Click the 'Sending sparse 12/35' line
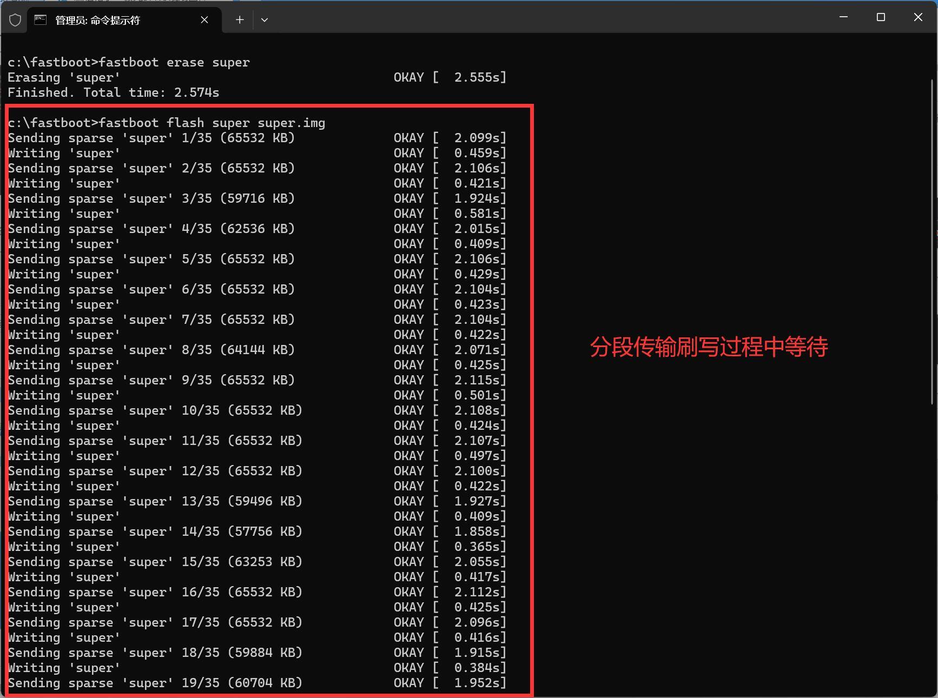This screenshot has height=698, width=938. tap(155, 471)
